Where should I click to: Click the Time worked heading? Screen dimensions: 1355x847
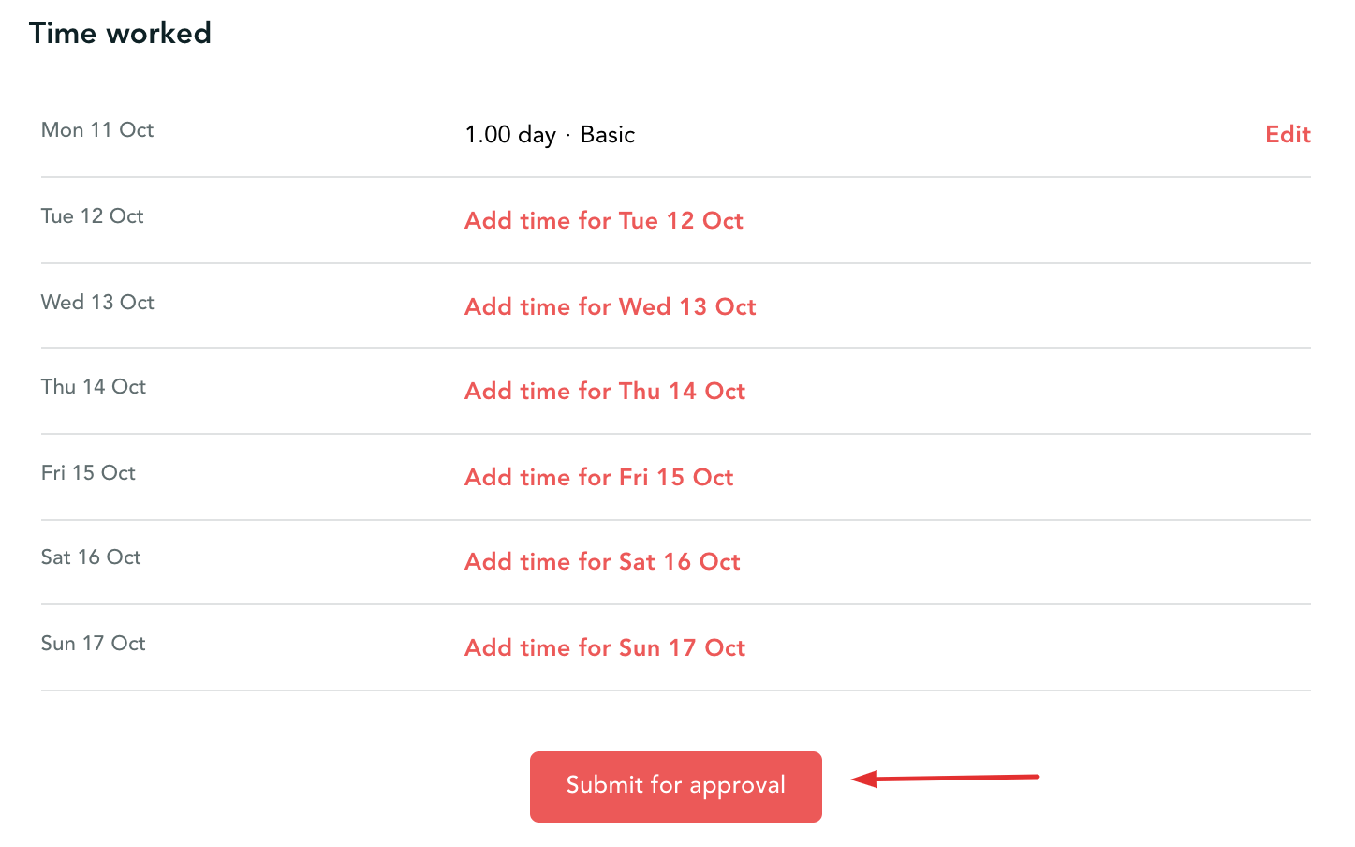(x=120, y=33)
